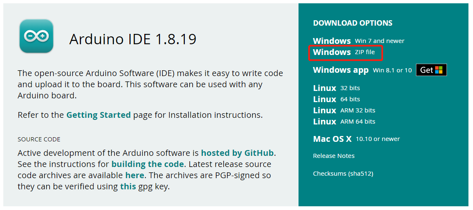The height and width of the screenshot is (210, 473).
Task: Download the Linux ARM 32 bits version
Action: click(x=344, y=110)
